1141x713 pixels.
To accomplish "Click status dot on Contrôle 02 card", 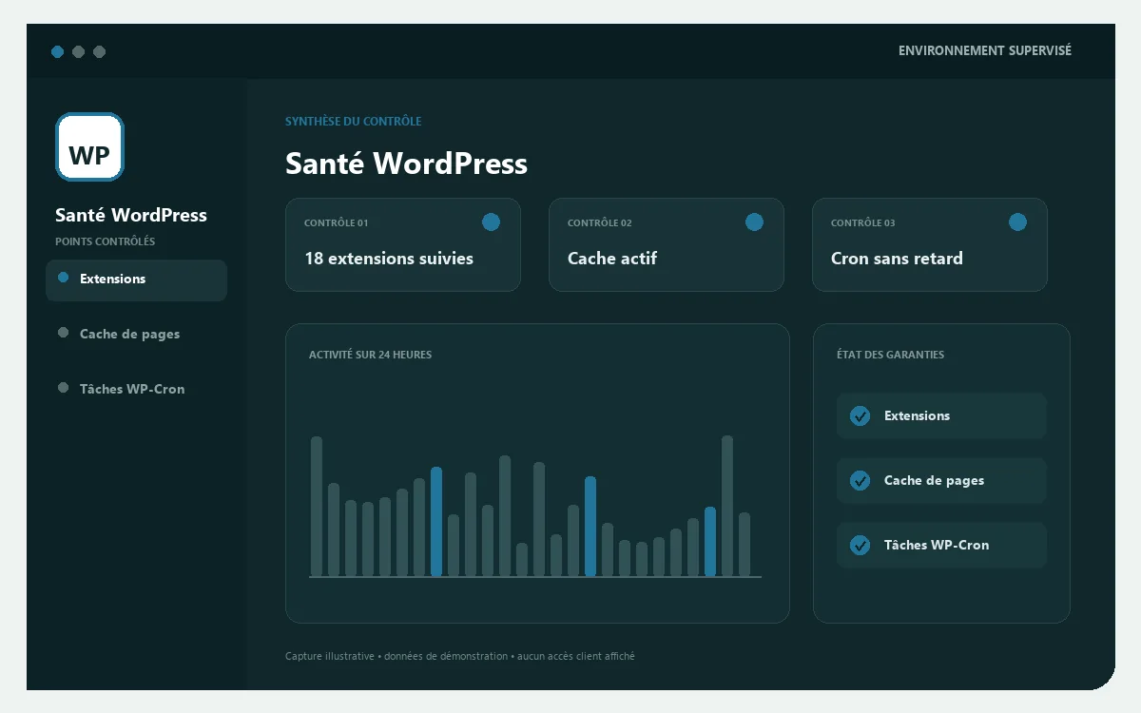I will 754,222.
